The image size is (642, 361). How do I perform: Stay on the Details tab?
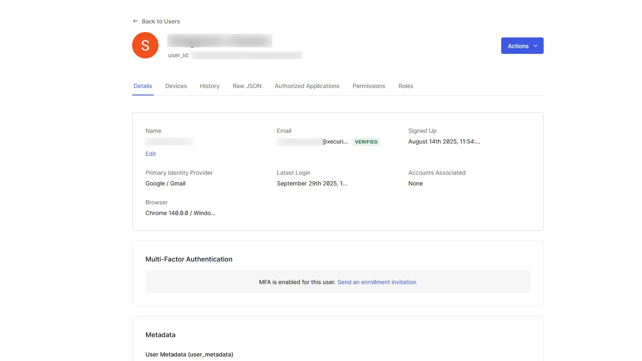coord(143,86)
